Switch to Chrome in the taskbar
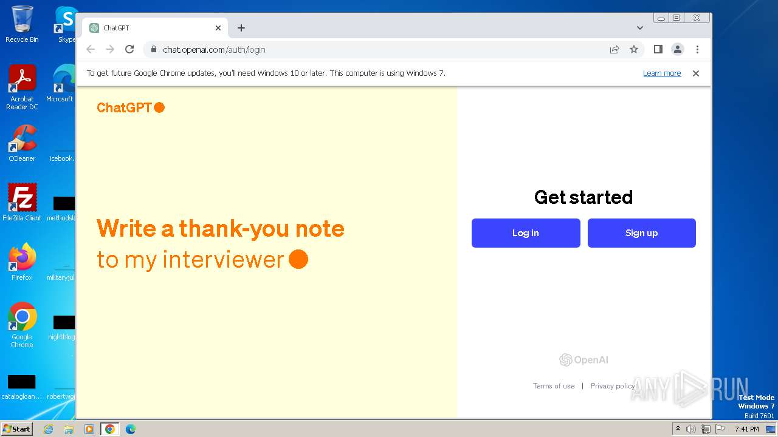Viewport: 778px width, 437px height. coord(109,429)
